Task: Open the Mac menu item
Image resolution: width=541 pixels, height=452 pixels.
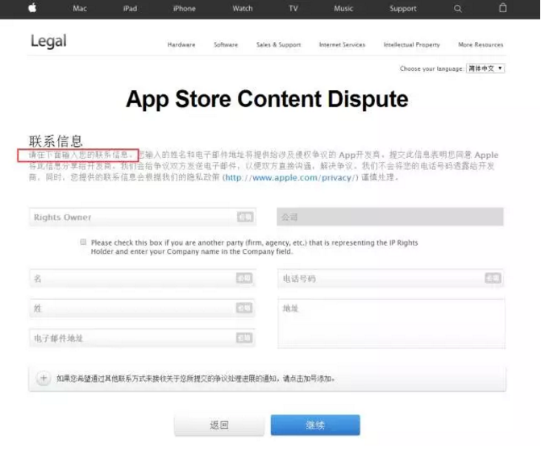Action: point(80,8)
